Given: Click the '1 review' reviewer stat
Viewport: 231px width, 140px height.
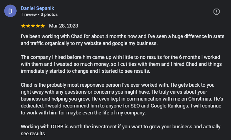Looking at the screenshot, I should 29,14.
